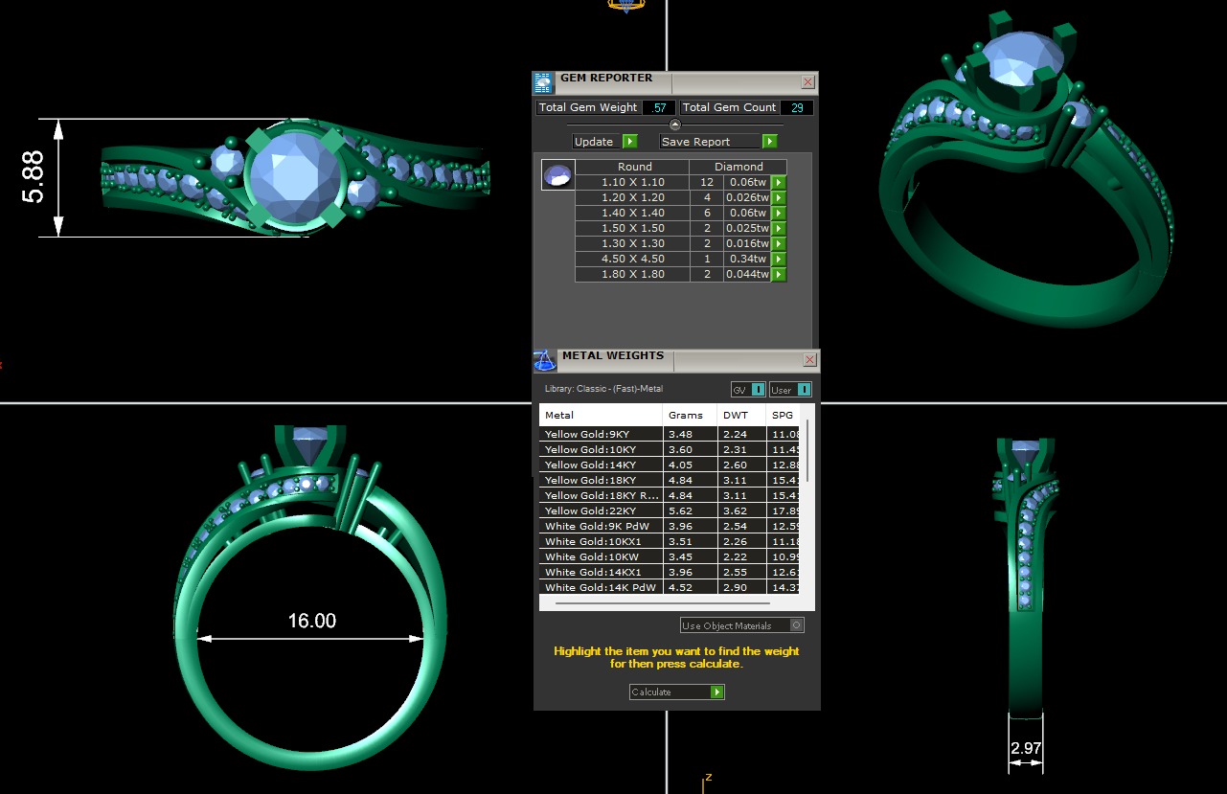Collapse Gem Reporter header with up-arrow

(674, 125)
